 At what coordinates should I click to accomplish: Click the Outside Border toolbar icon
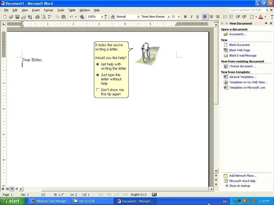tap(252, 17)
